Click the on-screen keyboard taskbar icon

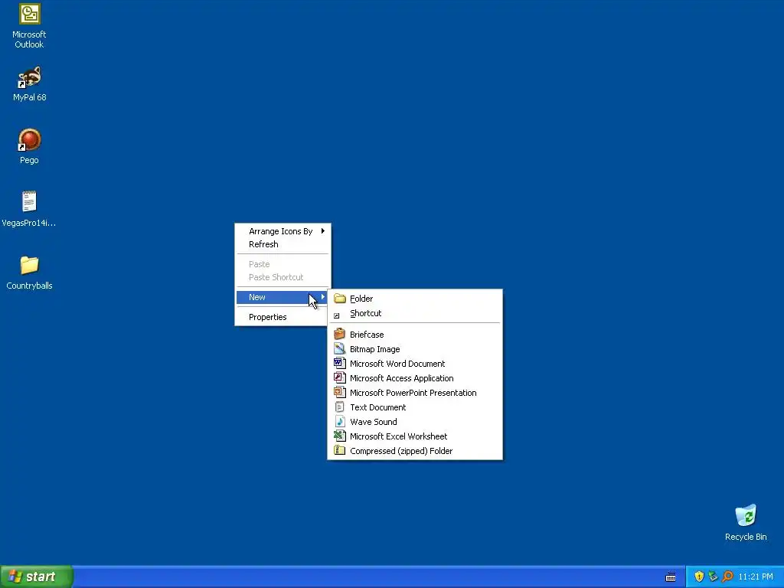[671, 577]
